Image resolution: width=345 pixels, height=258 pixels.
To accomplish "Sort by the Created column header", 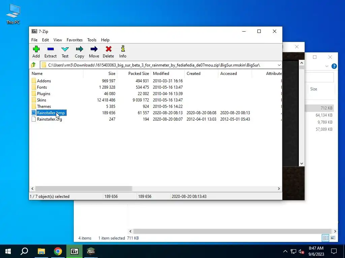I will [x=201, y=74].
